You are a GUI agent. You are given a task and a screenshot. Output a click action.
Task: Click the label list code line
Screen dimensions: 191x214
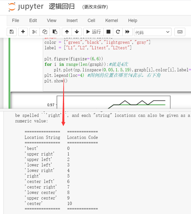pyautogui.click(x=88, y=48)
